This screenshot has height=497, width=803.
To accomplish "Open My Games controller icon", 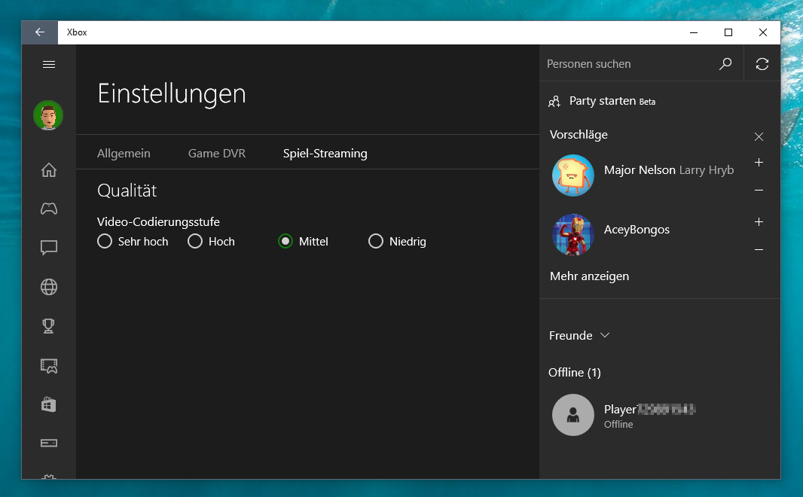I will 49,209.
